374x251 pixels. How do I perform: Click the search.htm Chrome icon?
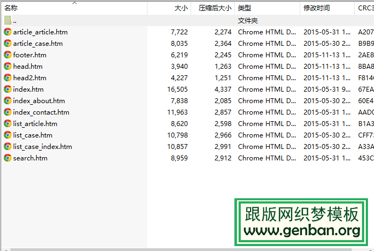8,158
